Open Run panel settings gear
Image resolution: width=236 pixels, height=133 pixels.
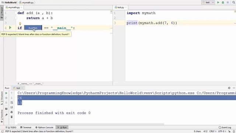pyautogui.click(x=229, y=88)
